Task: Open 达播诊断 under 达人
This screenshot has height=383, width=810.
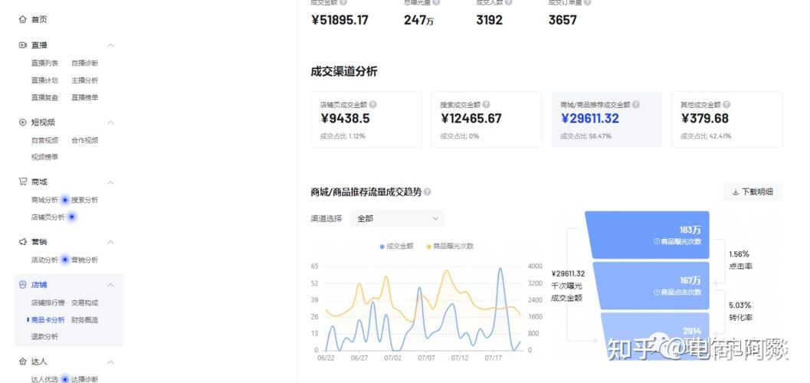Action: [85, 379]
